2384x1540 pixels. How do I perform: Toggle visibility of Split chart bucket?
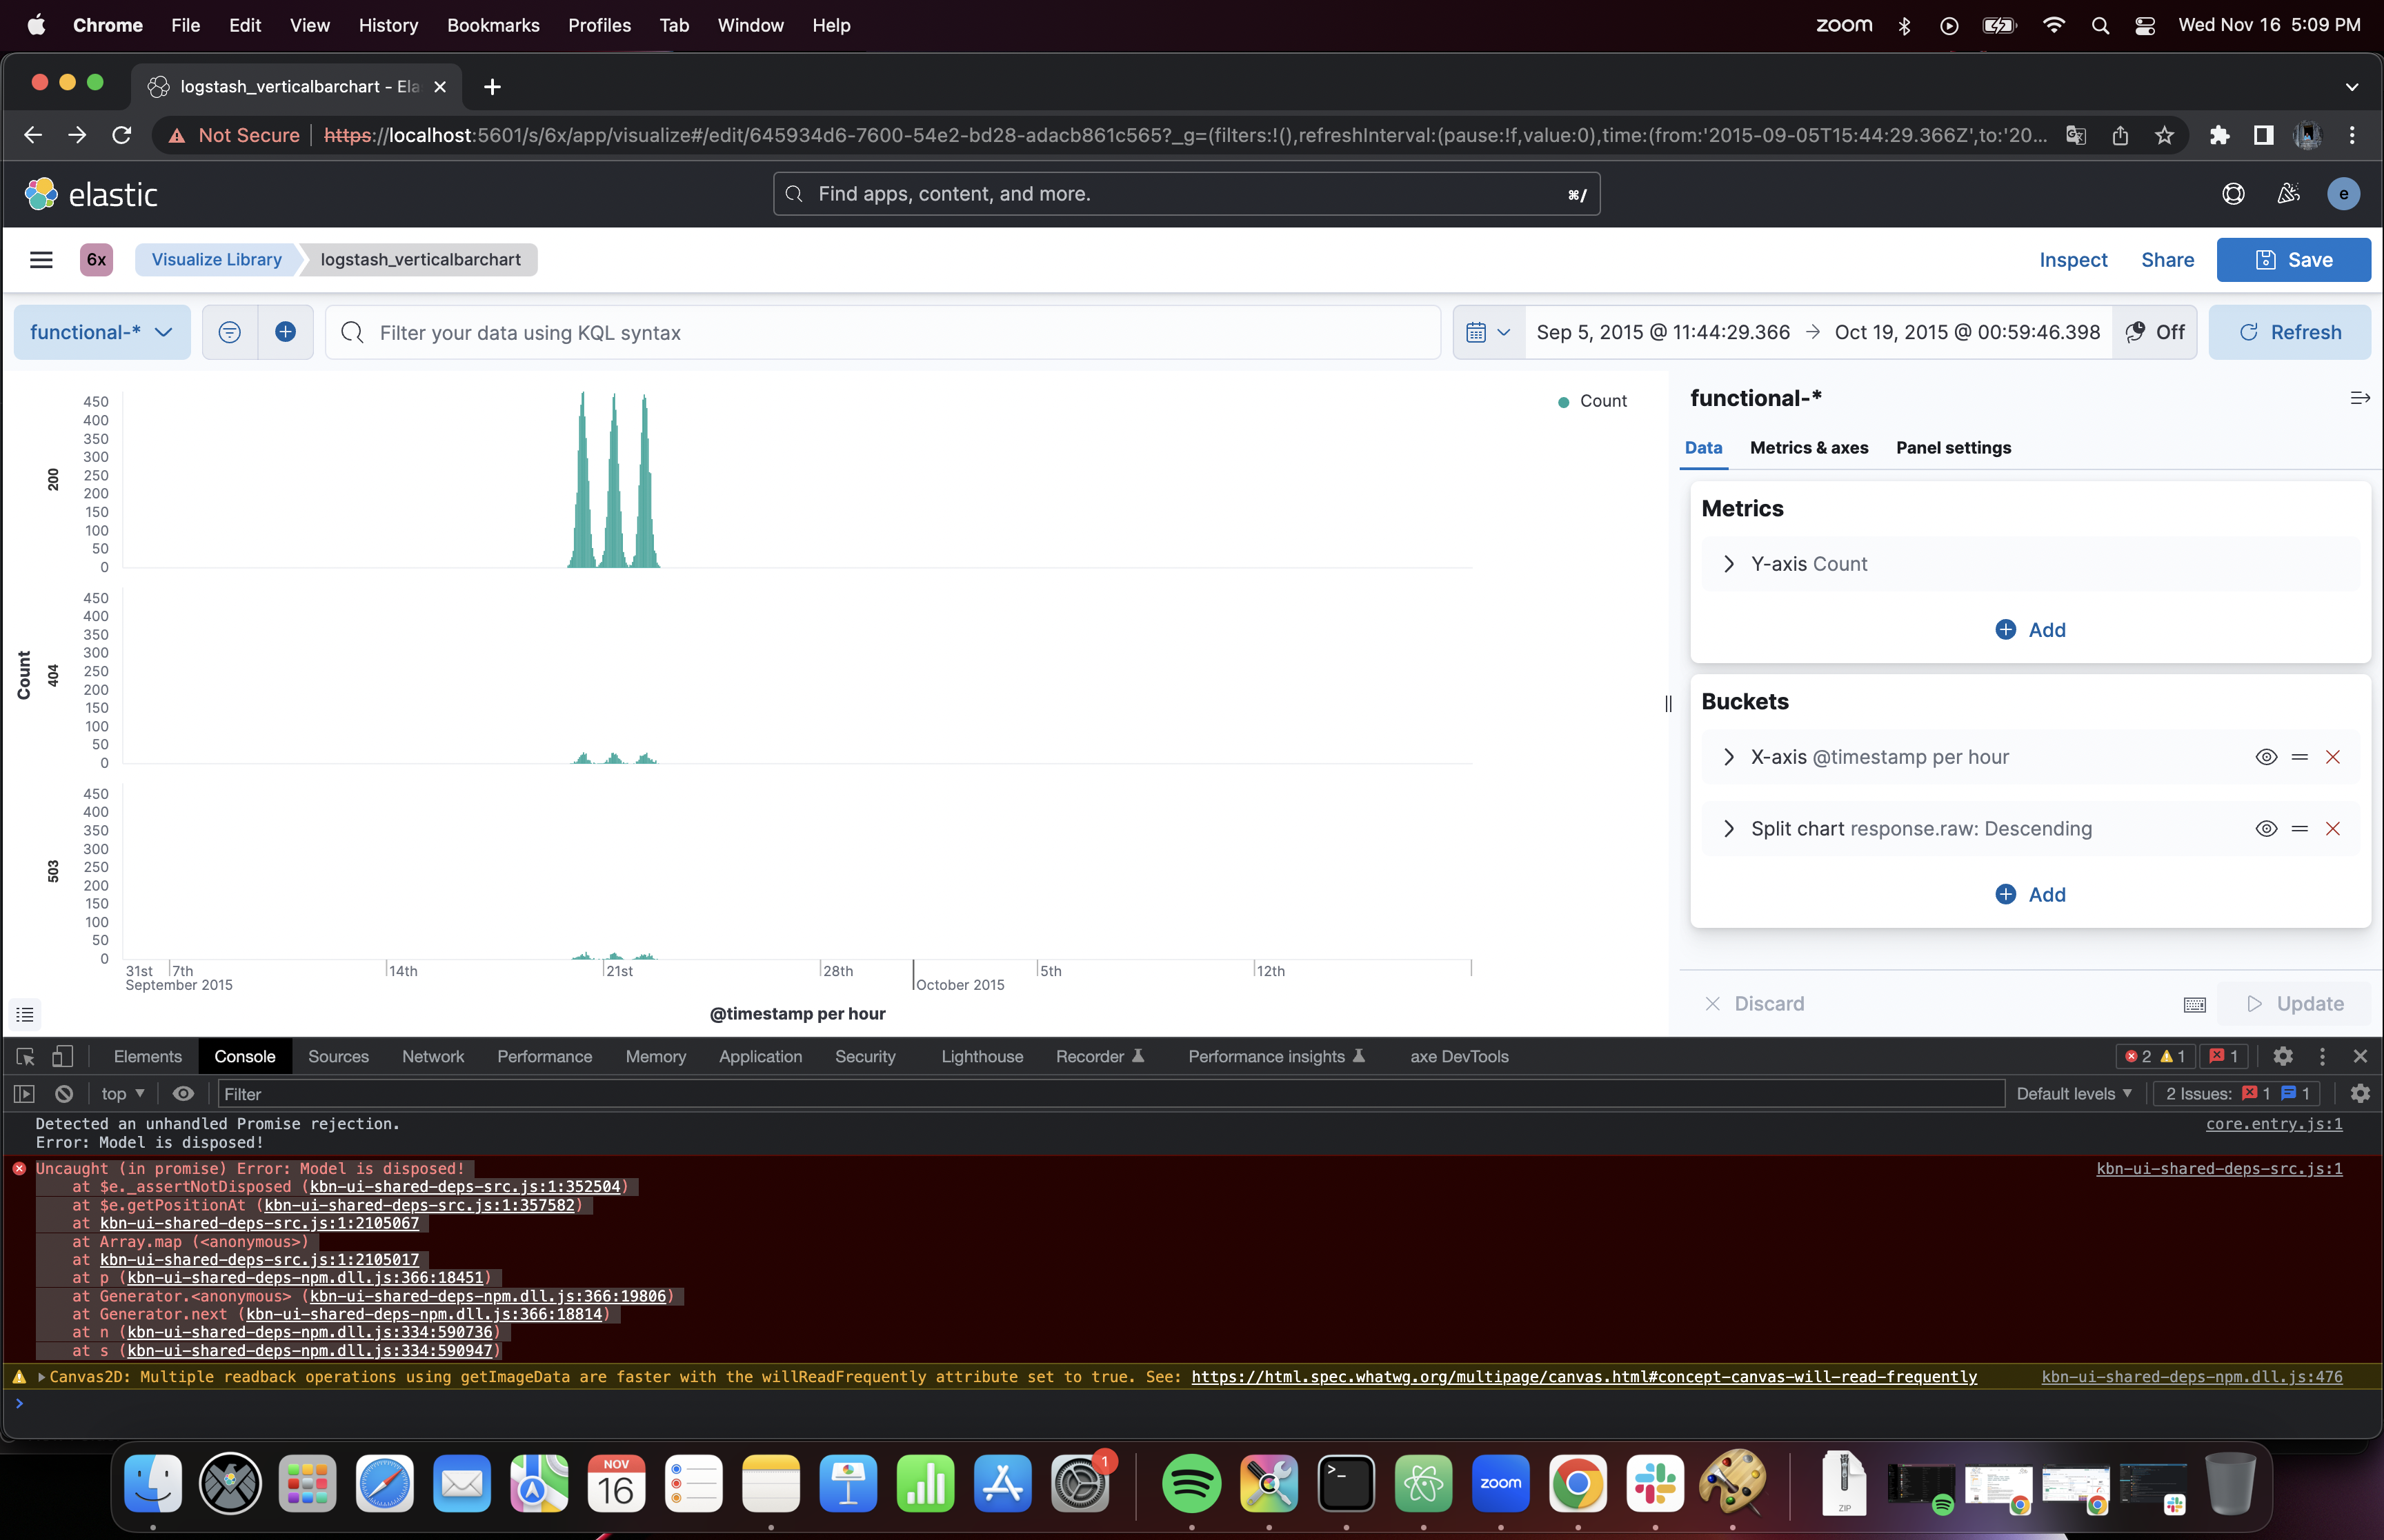click(x=2266, y=829)
